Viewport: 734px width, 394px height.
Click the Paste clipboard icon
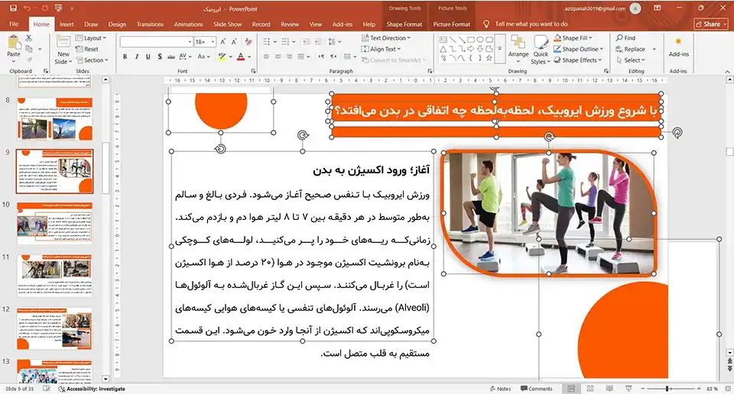tap(14, 43)
